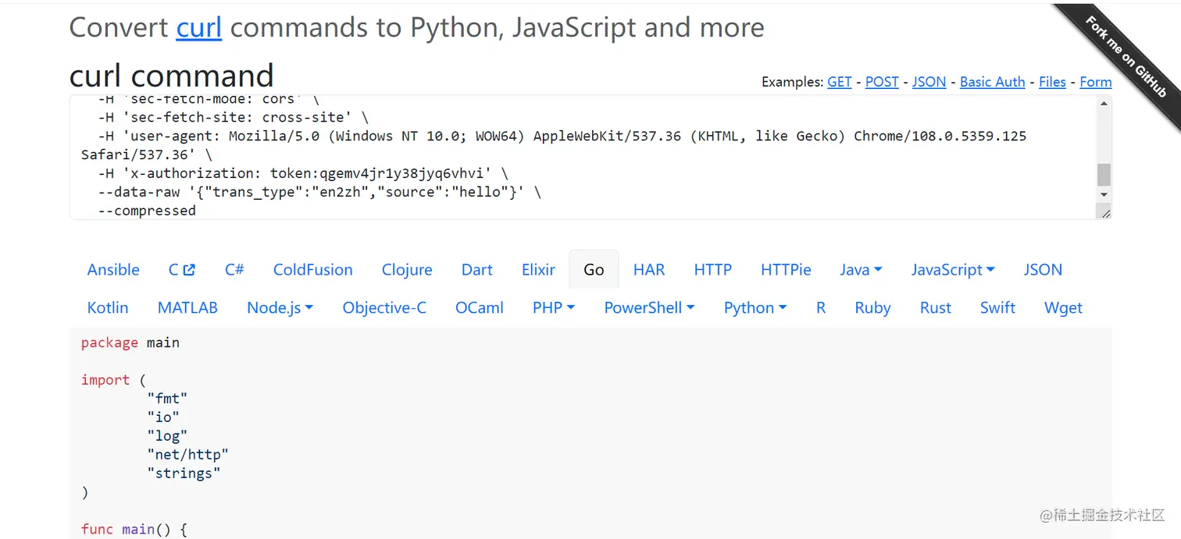Select the Wget tab
This screenshot has height=539, width=1181.
tap(1063, 308)
